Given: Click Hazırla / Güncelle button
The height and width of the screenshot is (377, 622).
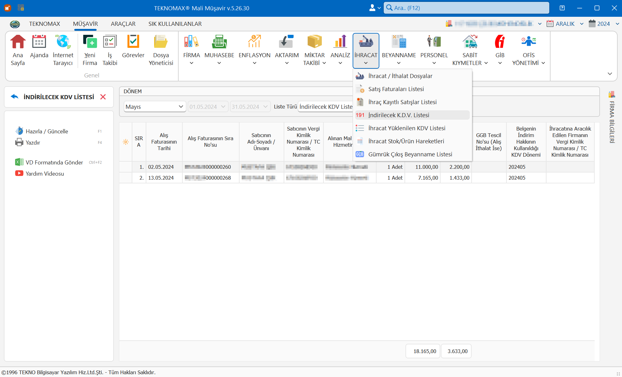Looking at the screenshot, I should 47,131.
